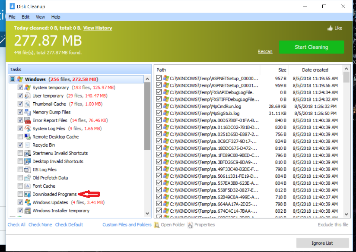This screenshot has width=356, height=252.
Task: Select the Thumbnail Cache task label
Action: [49, 104]
